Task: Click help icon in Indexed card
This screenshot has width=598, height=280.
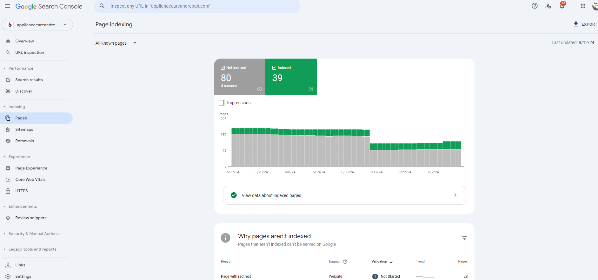Action: coord(311,89)
